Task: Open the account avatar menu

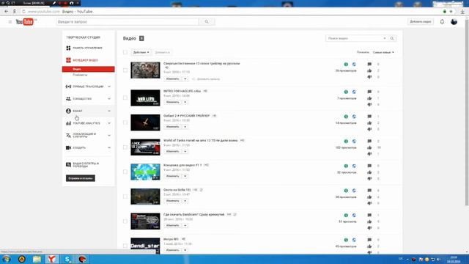Action: point(454,21)
